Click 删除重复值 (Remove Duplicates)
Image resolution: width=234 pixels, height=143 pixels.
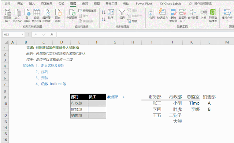point(173,15)
